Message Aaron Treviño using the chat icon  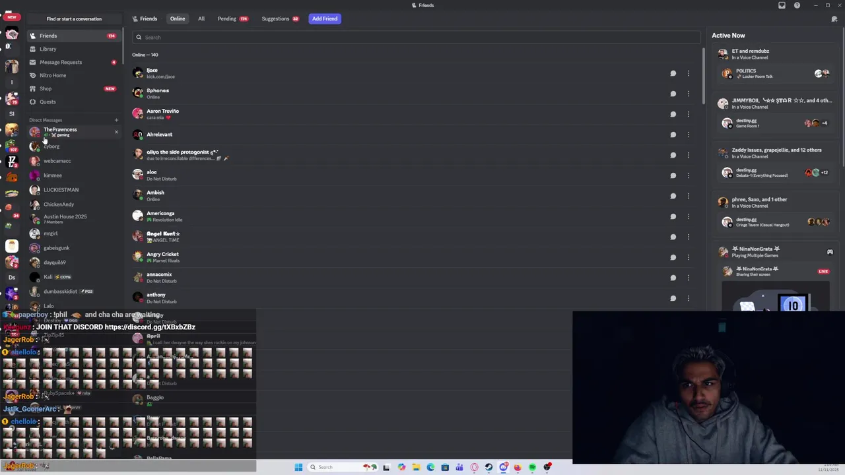[x=673, y=114]
